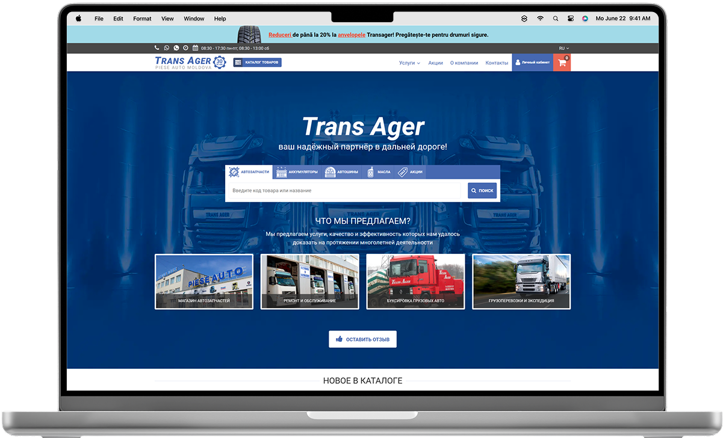Click the Оставить отзыв button
This screenshot has height=438, width=723.
[x=362, y=339]
